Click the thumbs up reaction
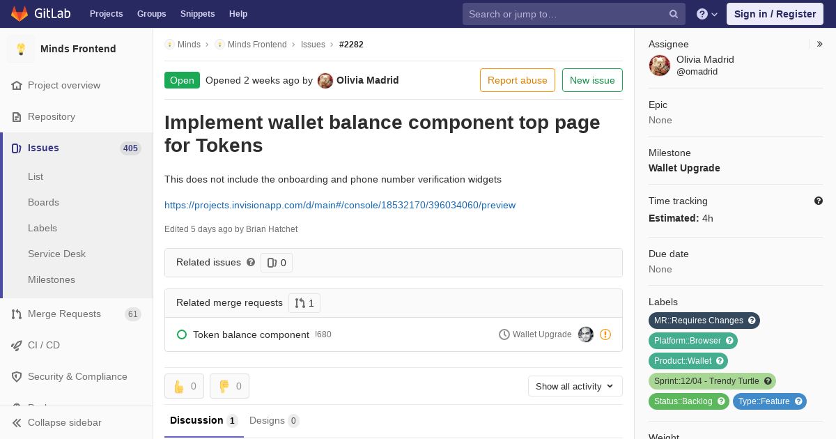 184,386
